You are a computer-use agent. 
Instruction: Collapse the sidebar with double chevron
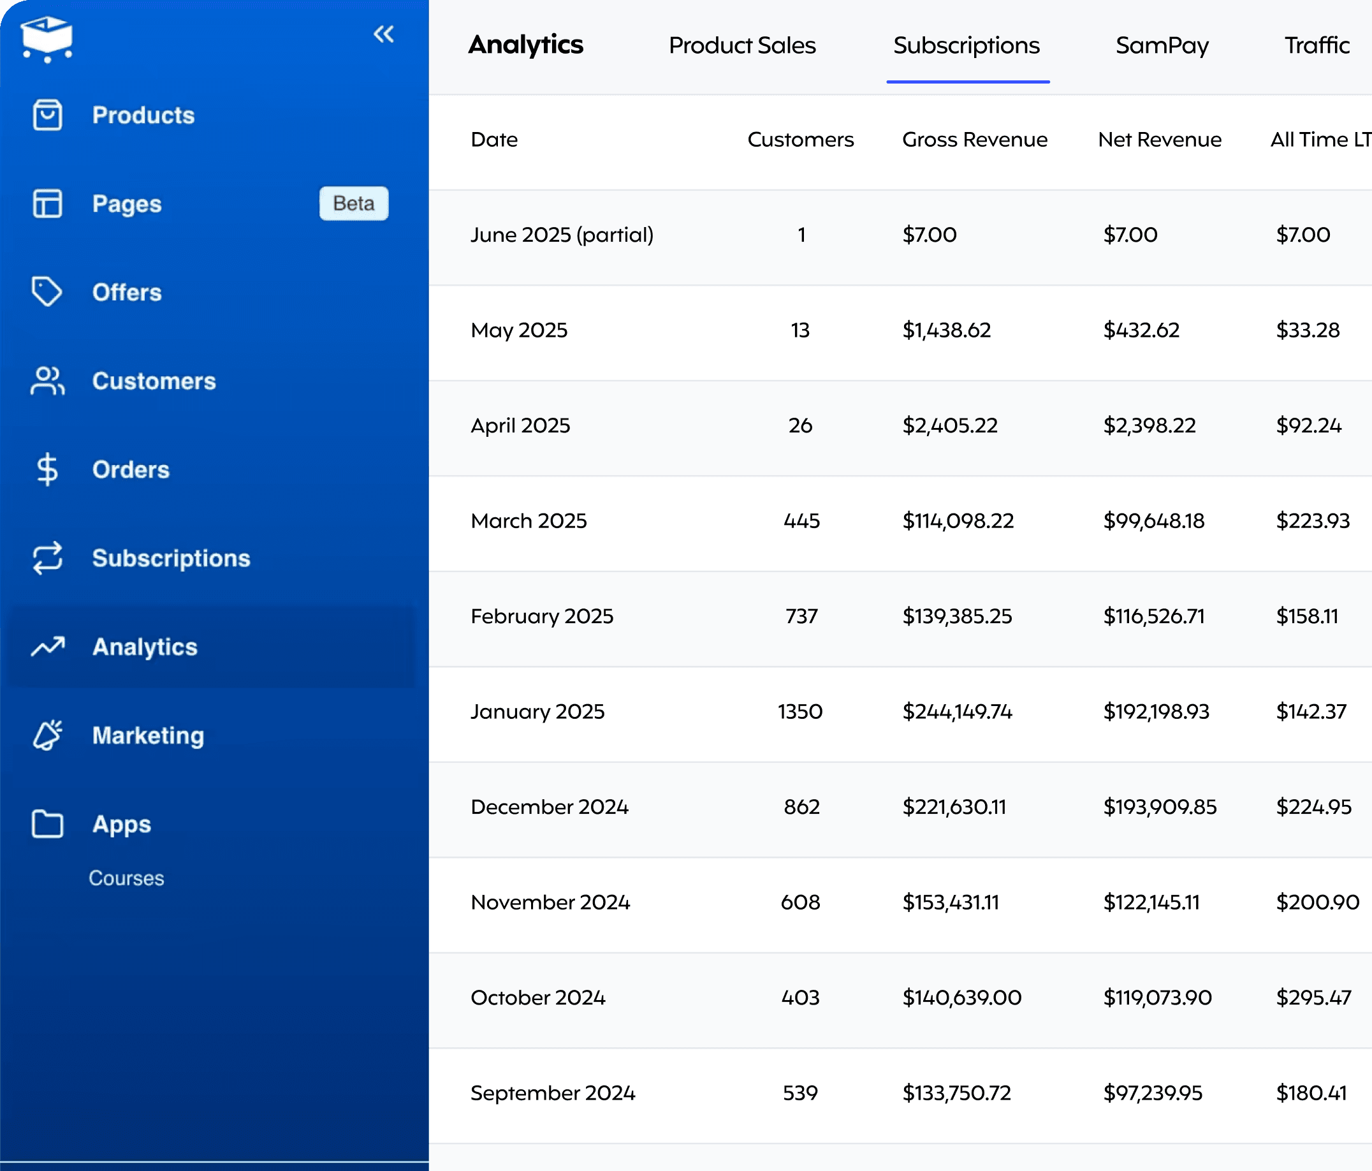pos(383,34)
